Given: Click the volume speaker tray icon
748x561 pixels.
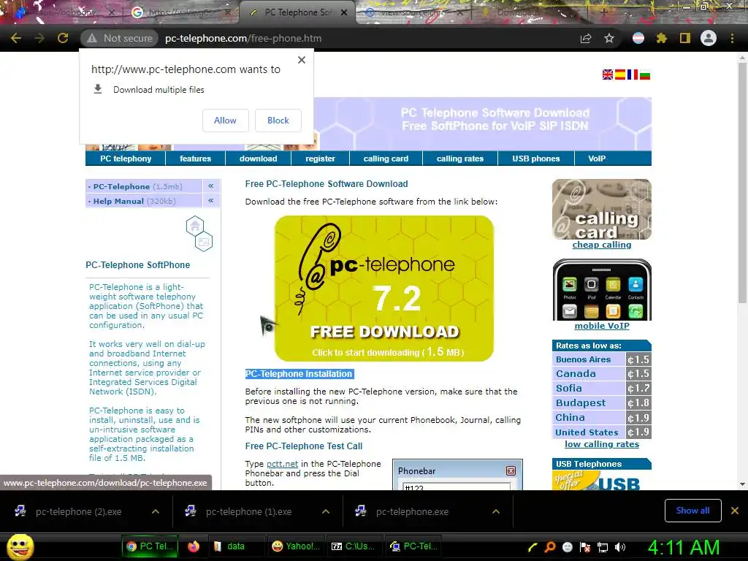Looking at the screenshot, I should (619, 547).
